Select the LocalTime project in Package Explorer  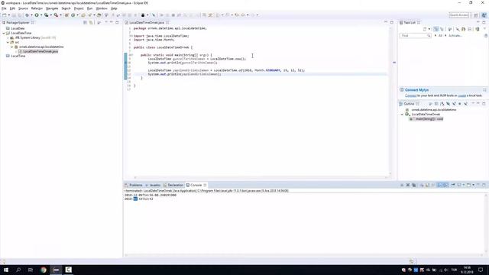point(18,56)
